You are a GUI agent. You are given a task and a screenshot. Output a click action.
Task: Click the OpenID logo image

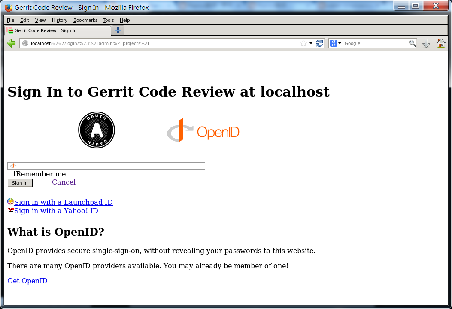tap(203, 130)
